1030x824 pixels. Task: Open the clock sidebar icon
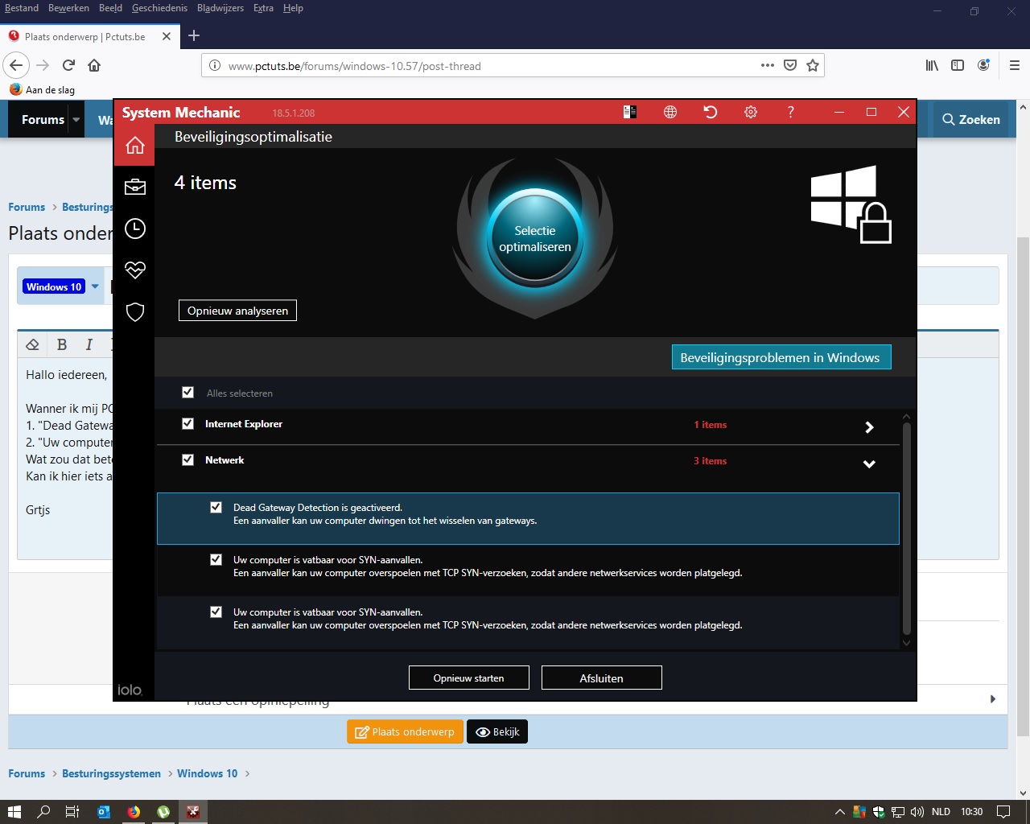[x=134, y=229]
